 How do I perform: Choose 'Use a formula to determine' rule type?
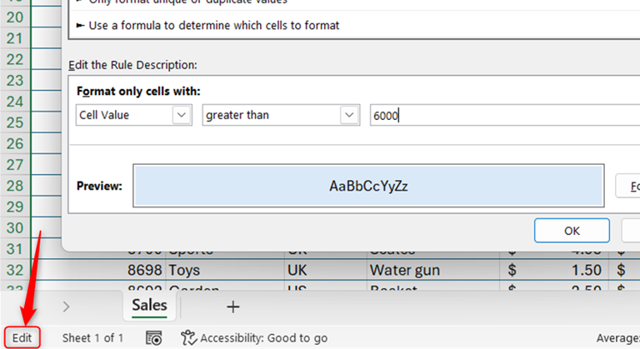coord(213,26)
